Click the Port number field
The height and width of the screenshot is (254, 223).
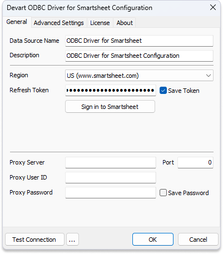[195, 162]
